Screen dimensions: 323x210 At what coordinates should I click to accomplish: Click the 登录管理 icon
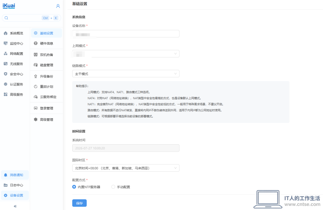pyautogui.click(x=36, y=108)
